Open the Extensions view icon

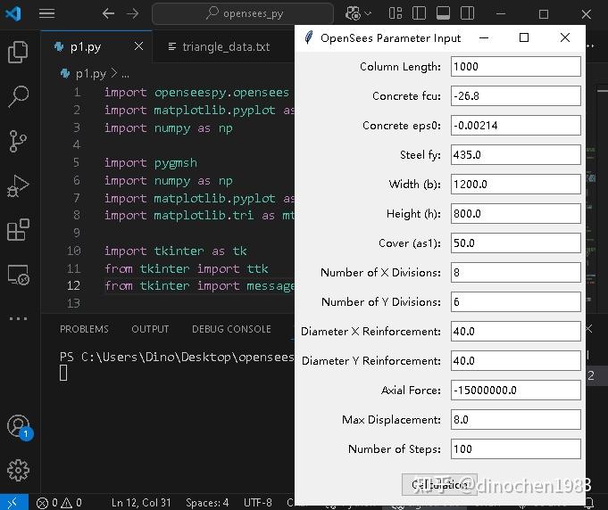point(18,231)
